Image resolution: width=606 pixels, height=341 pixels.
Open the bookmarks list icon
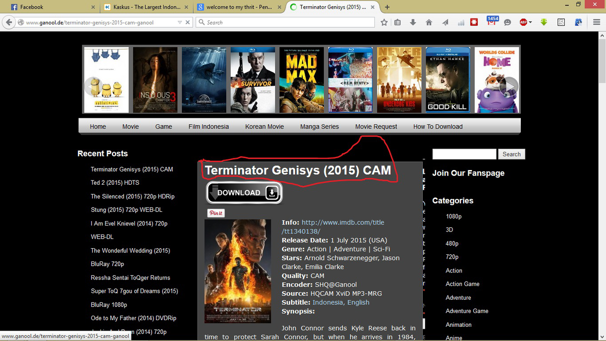tap(398, 22)
